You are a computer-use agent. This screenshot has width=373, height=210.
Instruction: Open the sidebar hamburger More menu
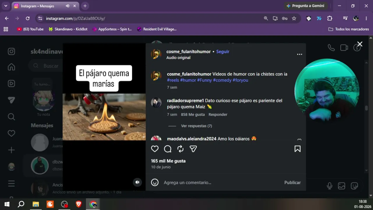(x=11, y=183)
